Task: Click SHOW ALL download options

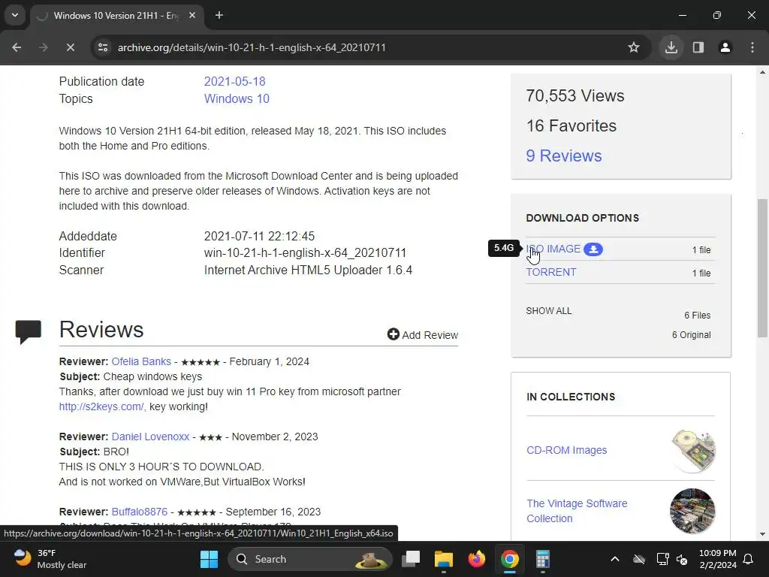Action: (548, 311)
